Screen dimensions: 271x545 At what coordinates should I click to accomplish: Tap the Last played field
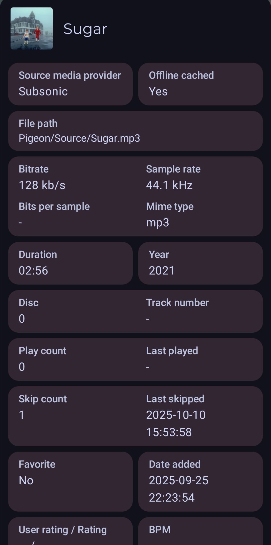(172, 359)
